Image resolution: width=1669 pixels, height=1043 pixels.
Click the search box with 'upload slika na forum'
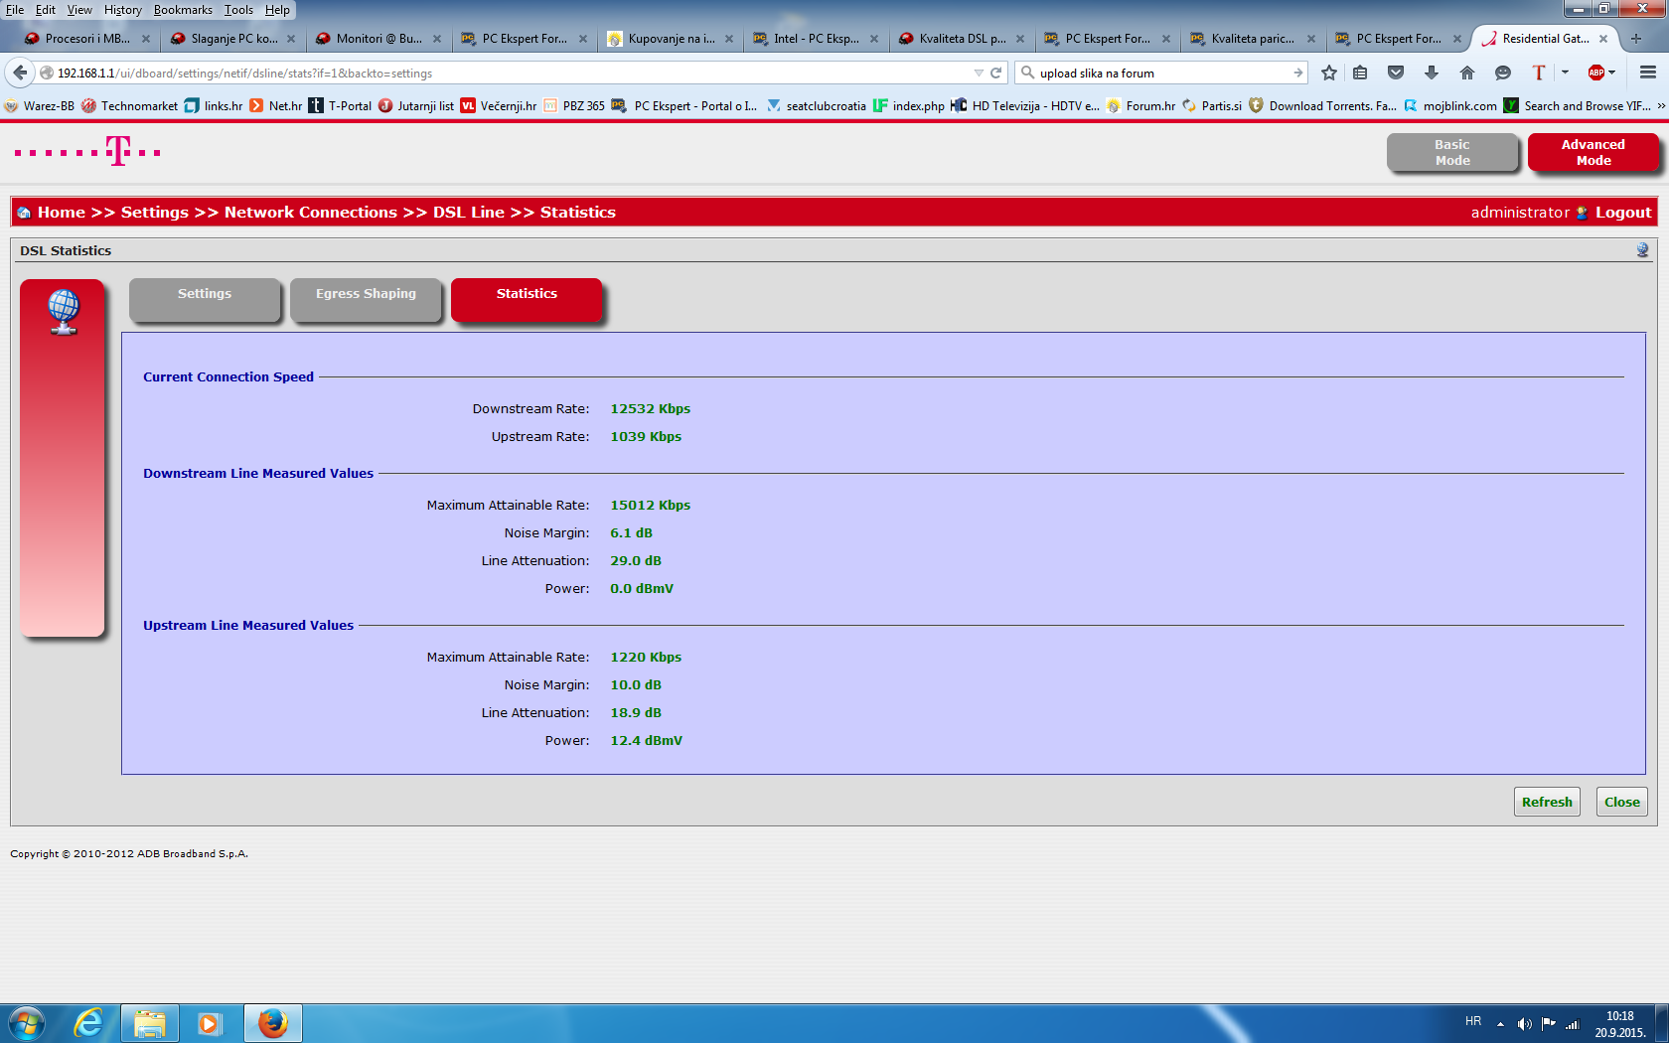[x=1162, y=73]
